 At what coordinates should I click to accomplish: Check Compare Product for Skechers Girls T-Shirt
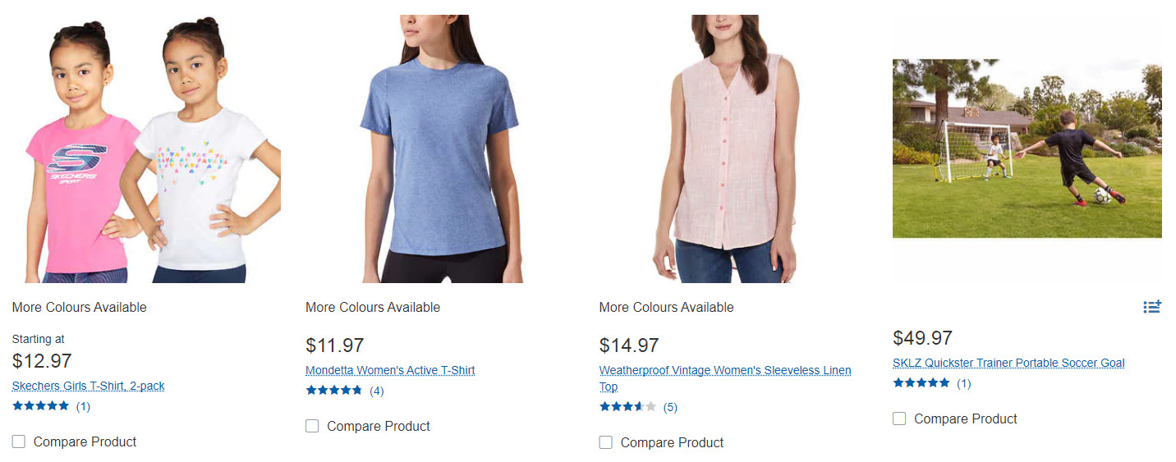(19, 441)
